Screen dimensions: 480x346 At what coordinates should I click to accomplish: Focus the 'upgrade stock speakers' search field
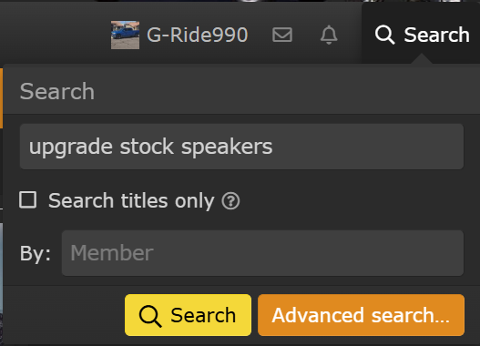241,147
